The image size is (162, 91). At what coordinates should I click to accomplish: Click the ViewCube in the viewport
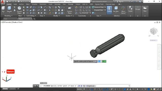154,31
